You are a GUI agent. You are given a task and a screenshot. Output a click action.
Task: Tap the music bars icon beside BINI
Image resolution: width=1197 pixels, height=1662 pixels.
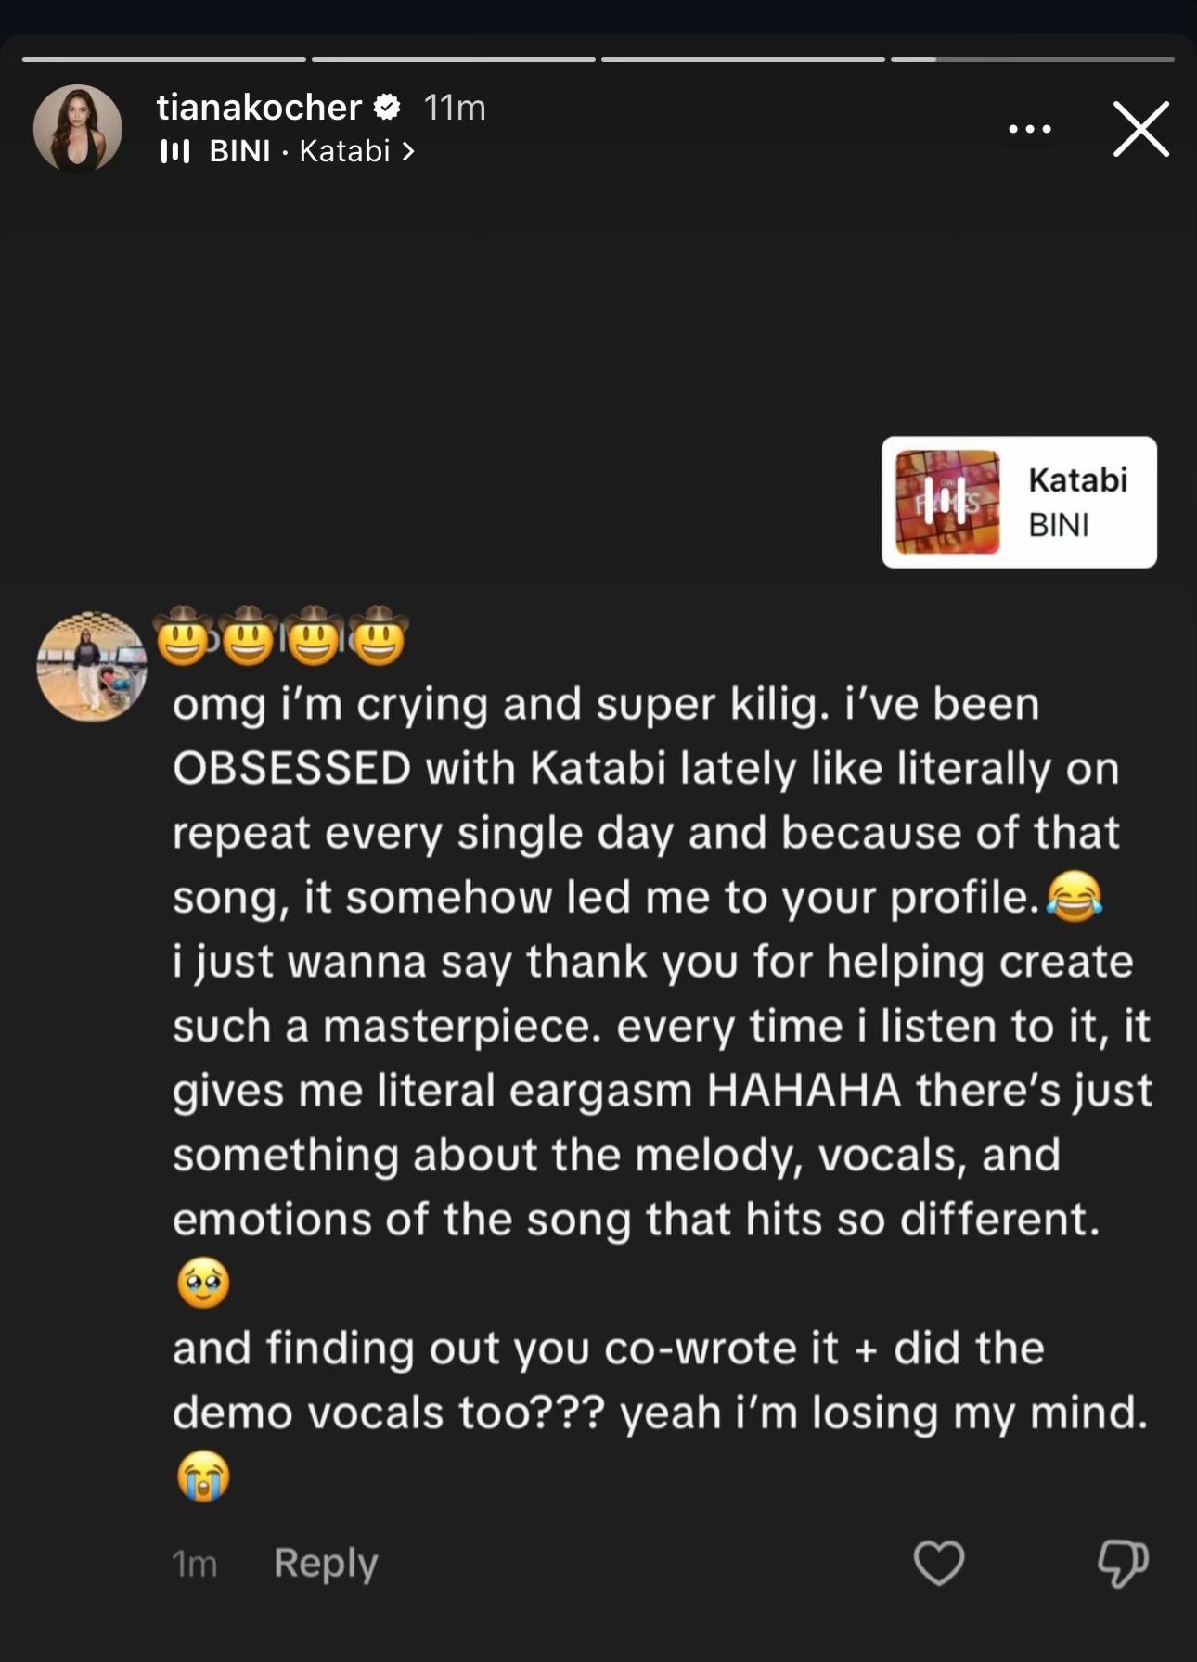(174, 151)
